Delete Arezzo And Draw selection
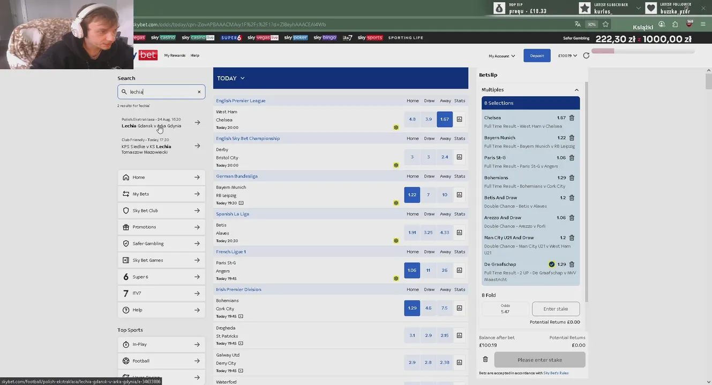This screenshot has width=712, height=385. 572,218
